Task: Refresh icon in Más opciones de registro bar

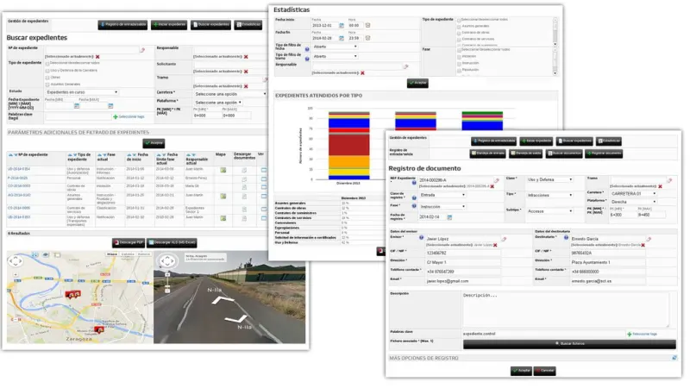Action: 674,358
